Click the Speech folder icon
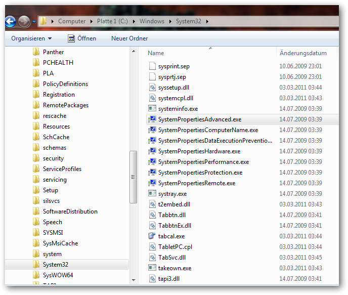The image size is (348, 295). (36, 222)
